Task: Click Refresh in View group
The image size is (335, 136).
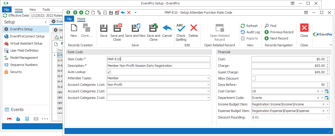Action: pyautogui.click(x=249, y=26)
